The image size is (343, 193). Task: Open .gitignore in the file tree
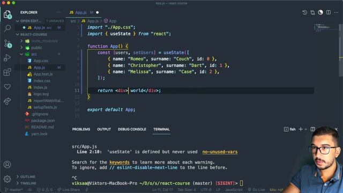(40, 114)
